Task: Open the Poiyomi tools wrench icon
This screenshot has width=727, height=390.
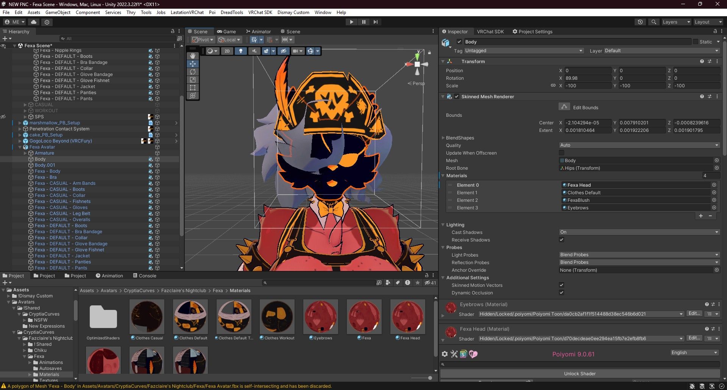Action: pyautogui.click(x=454, y=354)
